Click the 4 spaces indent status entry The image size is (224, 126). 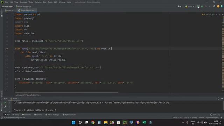(194, 118)
